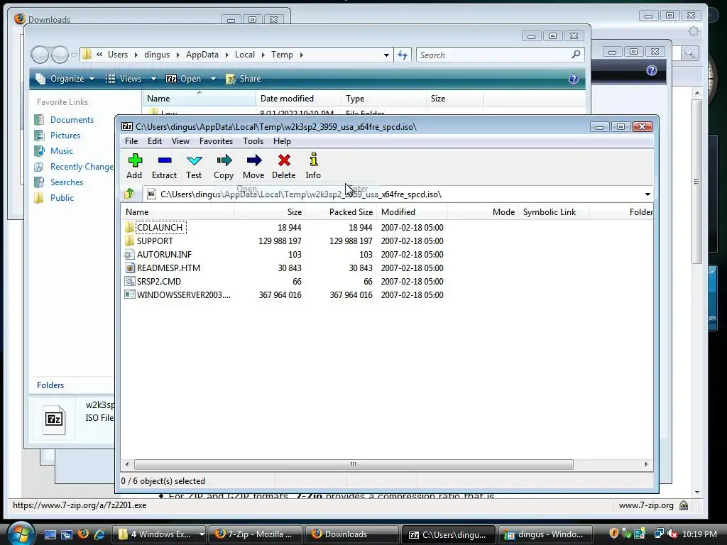
Task: Expand the arrow next to Explorer's Open
Action: [213, 79]
